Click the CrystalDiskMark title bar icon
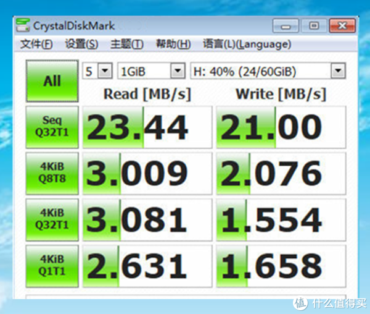Image resolution: width=370 pixels, height=314 pixels. (23, 25)
